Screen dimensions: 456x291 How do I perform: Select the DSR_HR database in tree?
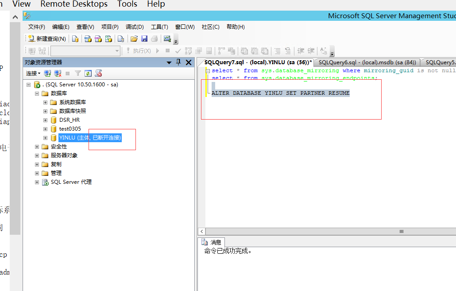(69, 120)
